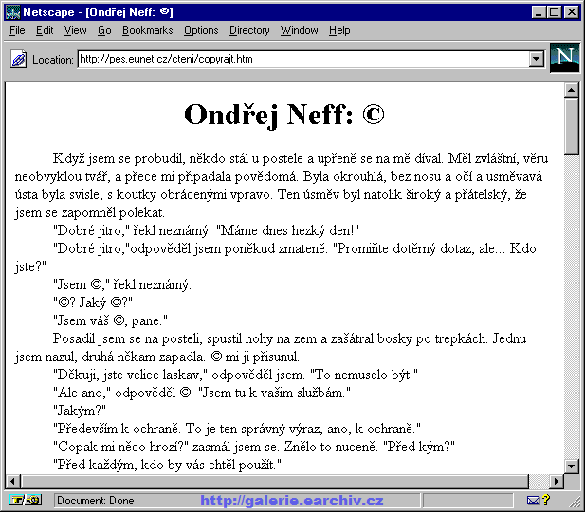This screenshot has width=585, height=512.
Task: Open the Edit menu
Action: point(45,30)
